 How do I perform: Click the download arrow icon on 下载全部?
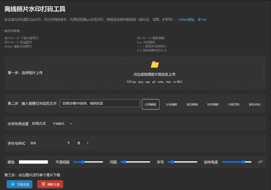click(13, 184)
